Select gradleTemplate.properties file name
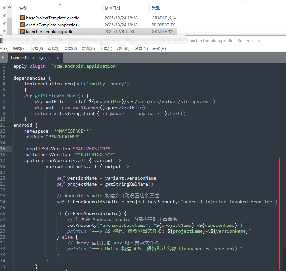Viewport: 286px width, 271px height. point(52,25)
